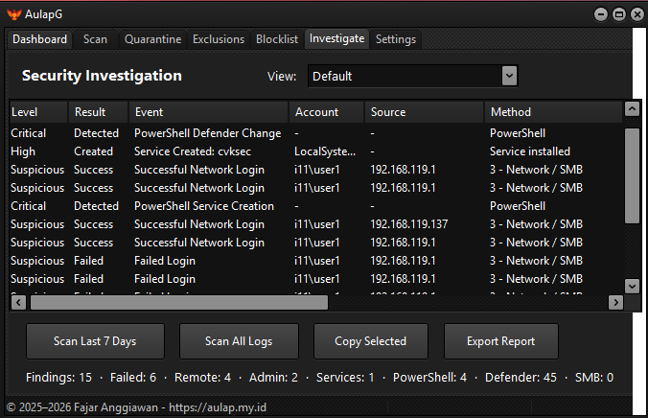Image resolution: width=648 pixels, height=418 pixels.
Task: Click the Scan All Logs button
Action: click(x=239, y=341)
